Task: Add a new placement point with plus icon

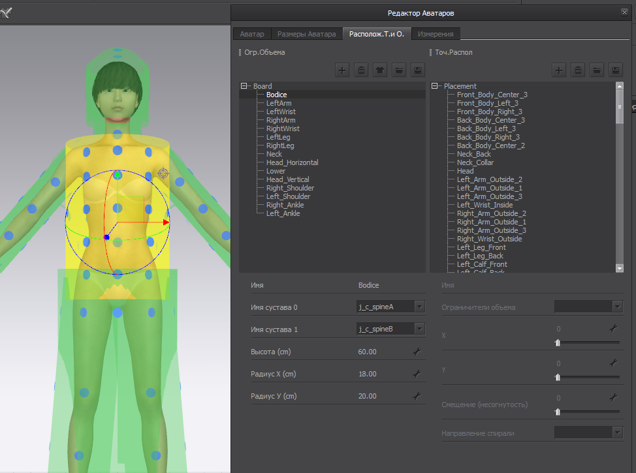Action: pos(559,70)
